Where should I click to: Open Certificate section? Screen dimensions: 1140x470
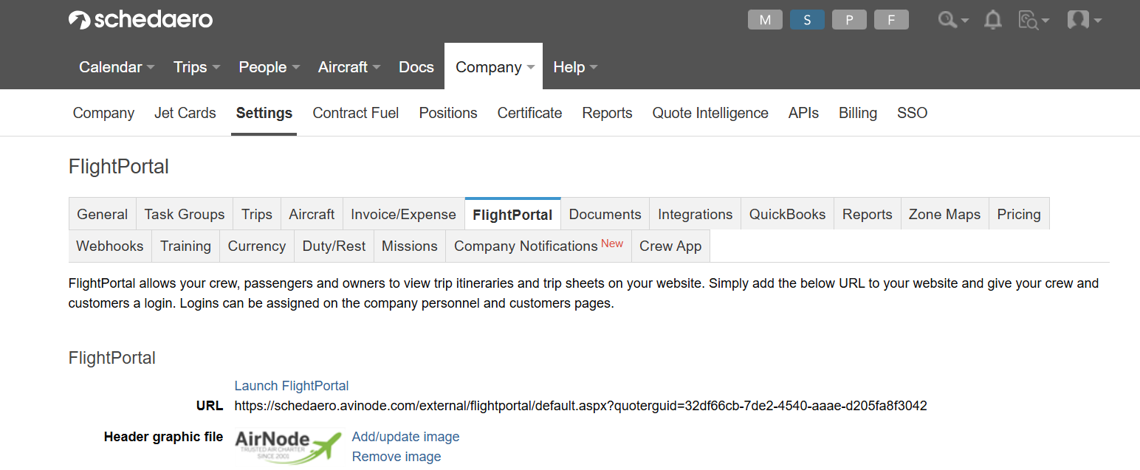[x=529, y=113]
